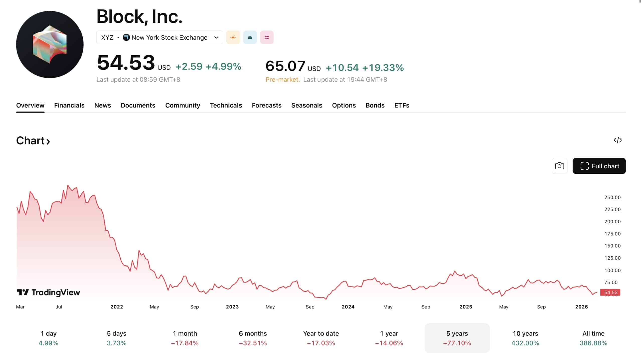Pick the Year to date range
642x355 pixels.
point(321,338)
